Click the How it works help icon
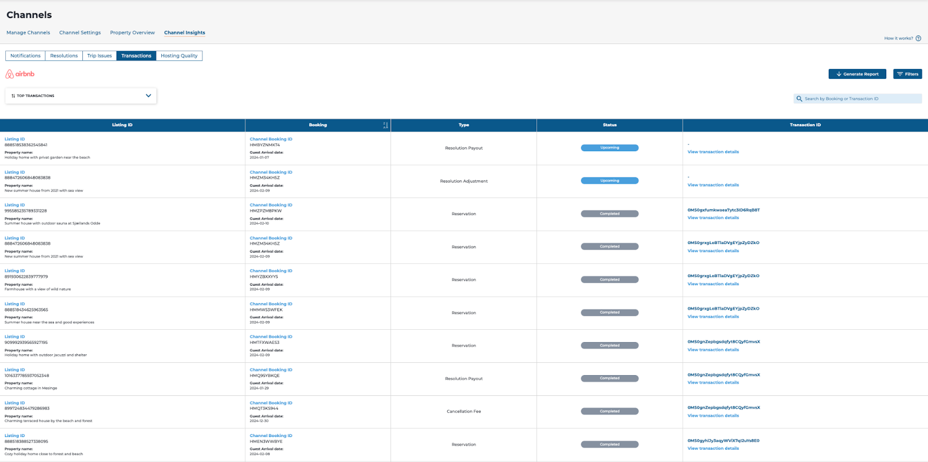 pyautogui.click(x=918, y=38)
